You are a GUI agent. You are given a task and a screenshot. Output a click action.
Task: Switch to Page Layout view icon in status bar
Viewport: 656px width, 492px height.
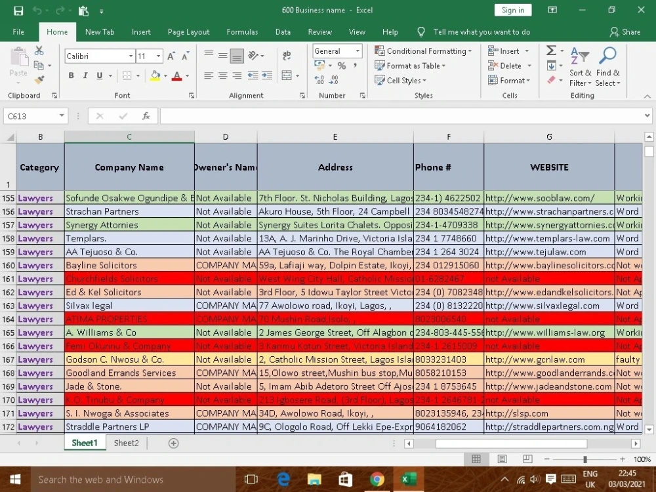[502, 459]
